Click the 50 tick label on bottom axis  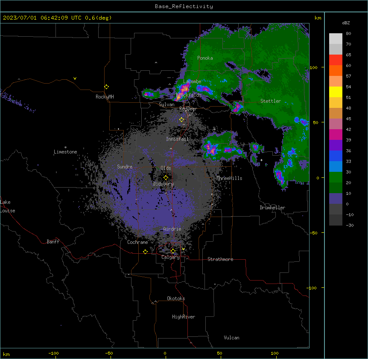[x=219, y=353]
